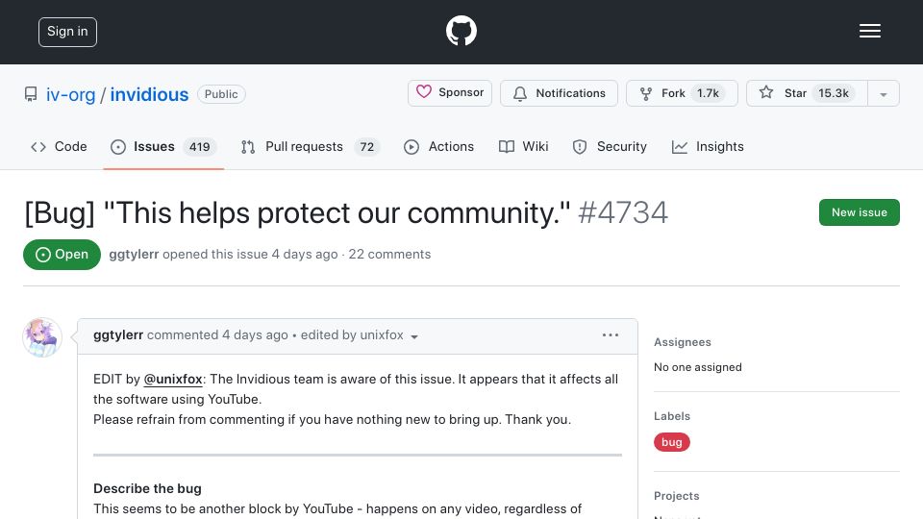The width and height of the screenshot is (923, 519).
Task: Click the '22 comments' text
Action: tap(389, 254)
